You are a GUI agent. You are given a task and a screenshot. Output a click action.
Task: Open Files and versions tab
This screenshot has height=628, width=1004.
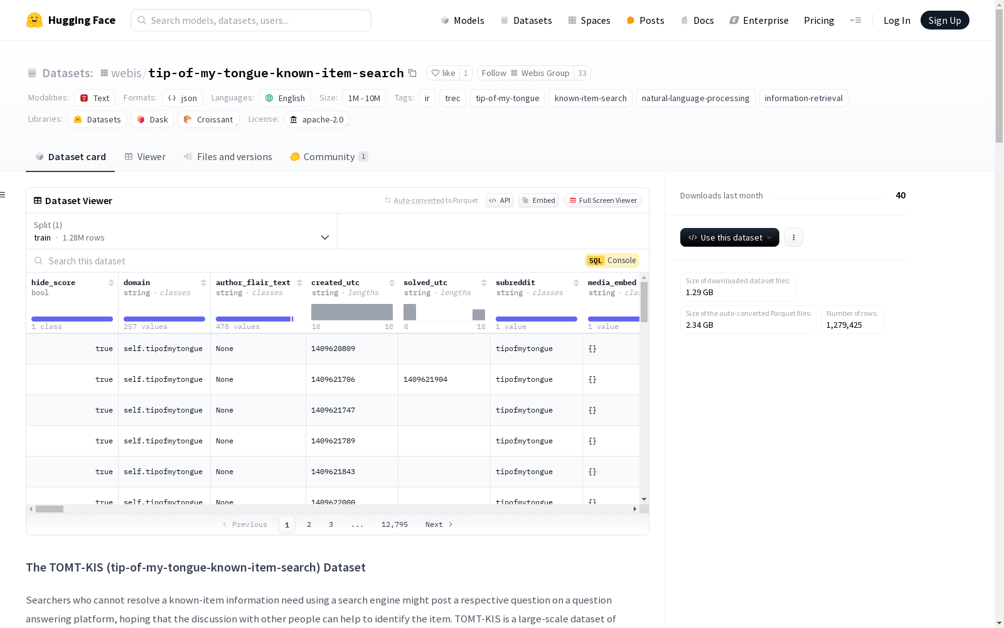(x=228, y=157)
